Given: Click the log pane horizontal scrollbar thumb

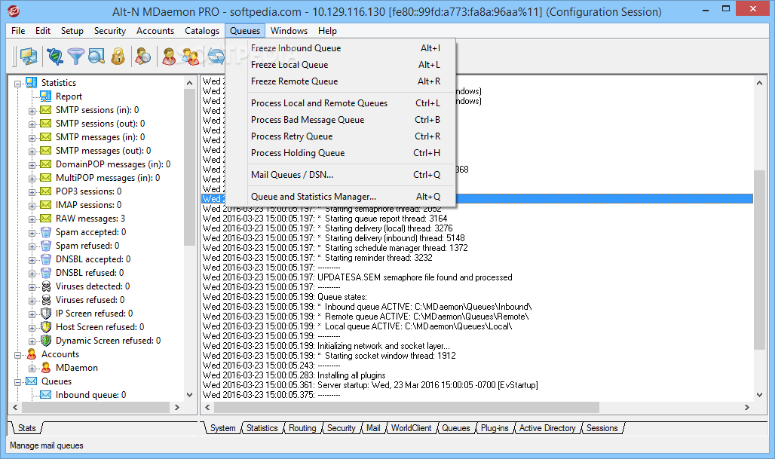Looking at the screenshot, I should pos(406,407).
